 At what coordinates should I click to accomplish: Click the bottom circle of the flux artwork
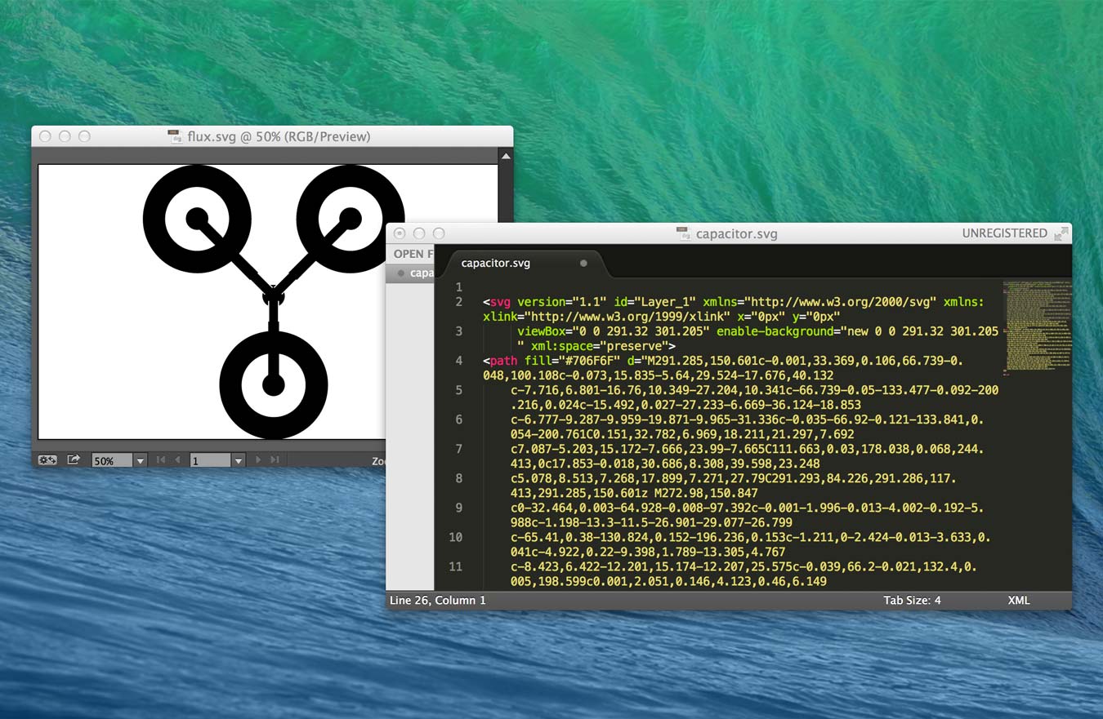(274, 384)
